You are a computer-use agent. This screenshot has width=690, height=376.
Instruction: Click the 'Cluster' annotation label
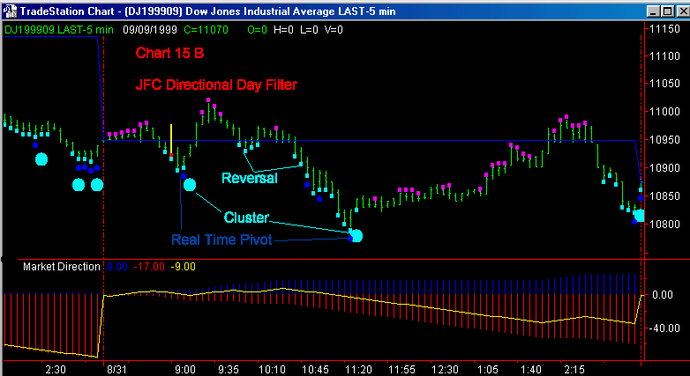click(246, 217)
